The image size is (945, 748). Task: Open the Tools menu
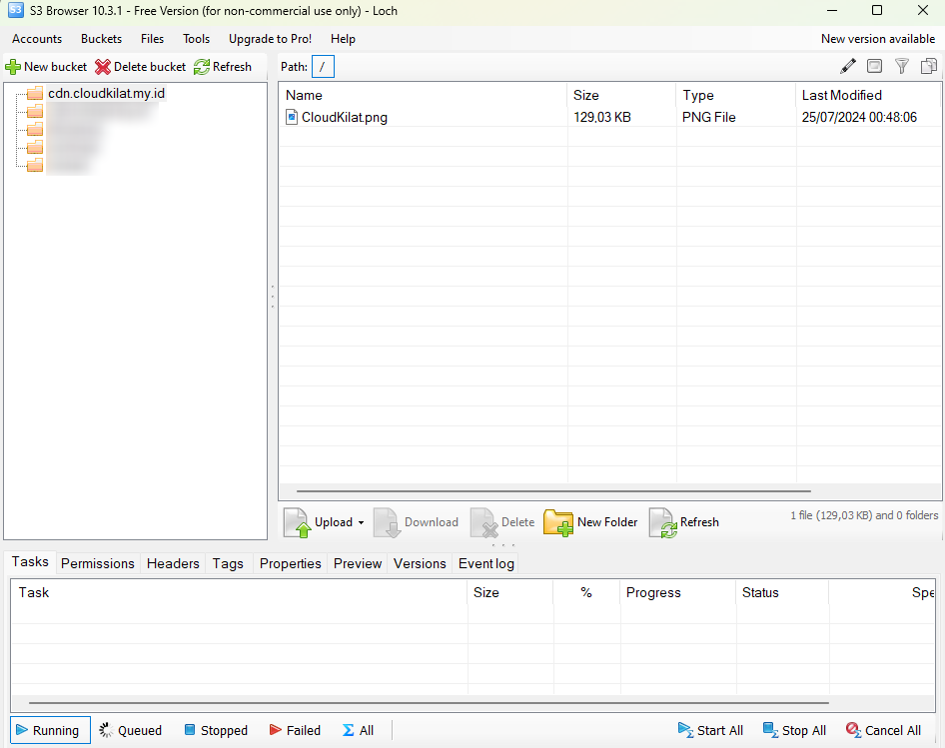[196, 39]
